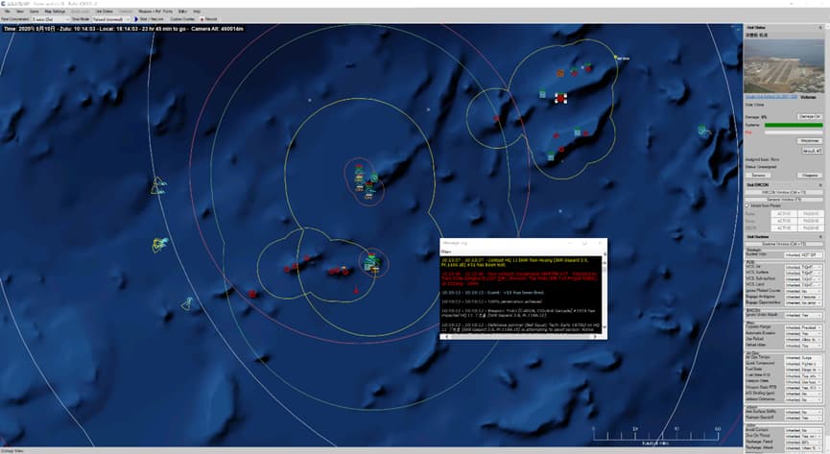Click the Damage Ctrl button
Image resolution: width=830 pixels, height=454 pixels.
pyautogui.click(x=810, y=116)
